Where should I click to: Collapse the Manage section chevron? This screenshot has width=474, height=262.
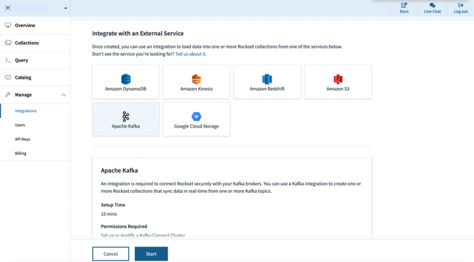[63, 95]
